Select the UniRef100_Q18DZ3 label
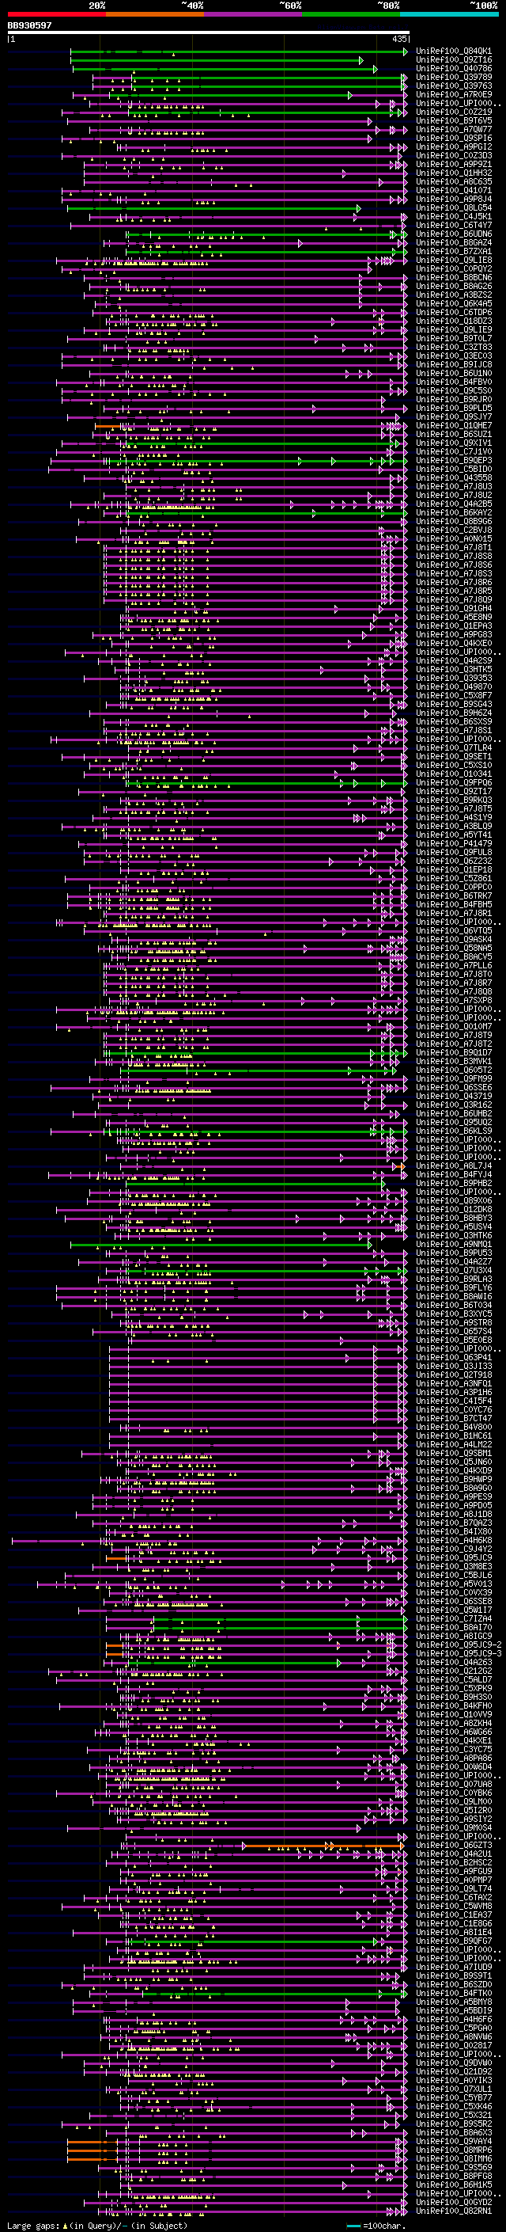This screenshot has height=2232, width=506. coord(453,321)
